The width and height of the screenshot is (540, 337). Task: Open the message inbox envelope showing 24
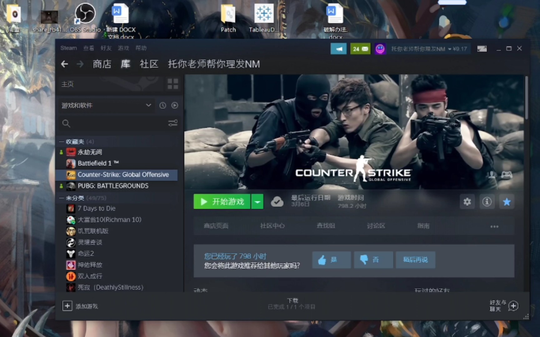[360, 49]
